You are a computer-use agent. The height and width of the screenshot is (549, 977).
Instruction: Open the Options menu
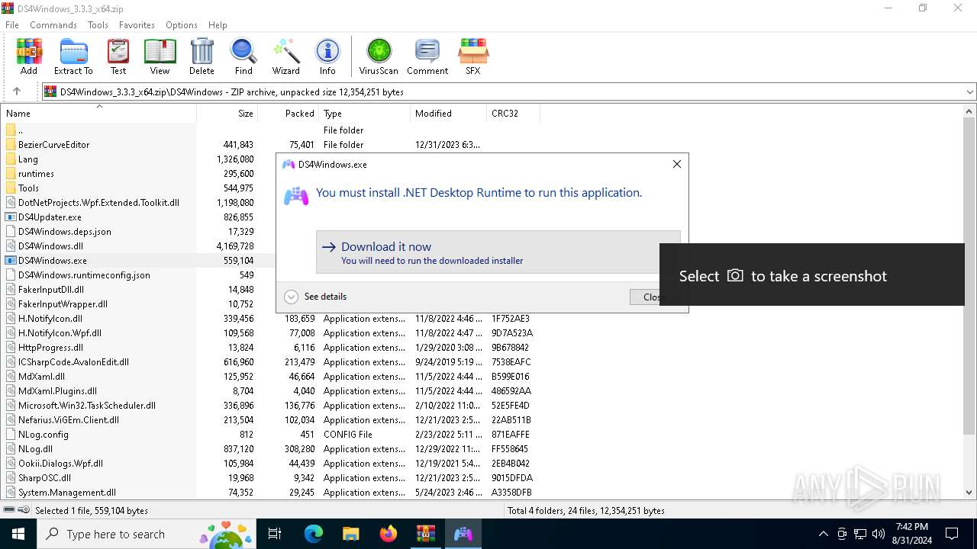(182, 24)
